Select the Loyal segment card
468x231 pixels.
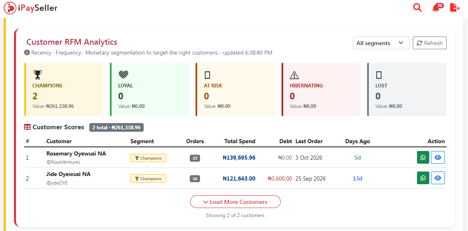click(149, 89)
